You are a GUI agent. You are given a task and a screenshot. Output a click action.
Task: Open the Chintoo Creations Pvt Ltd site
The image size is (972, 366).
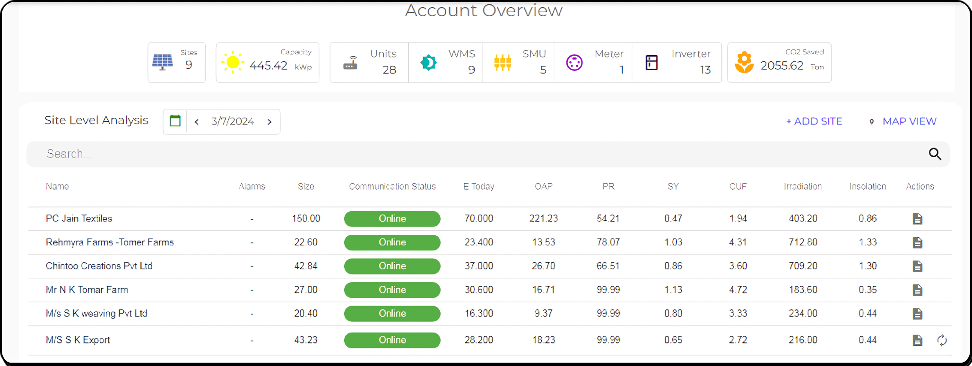tap(99, 266)
